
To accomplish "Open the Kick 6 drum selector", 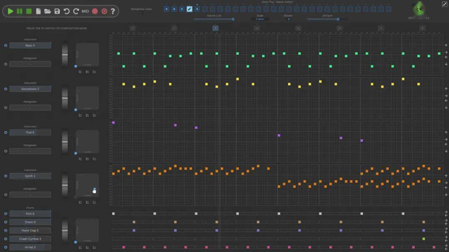I will click(x=30, y=213).
